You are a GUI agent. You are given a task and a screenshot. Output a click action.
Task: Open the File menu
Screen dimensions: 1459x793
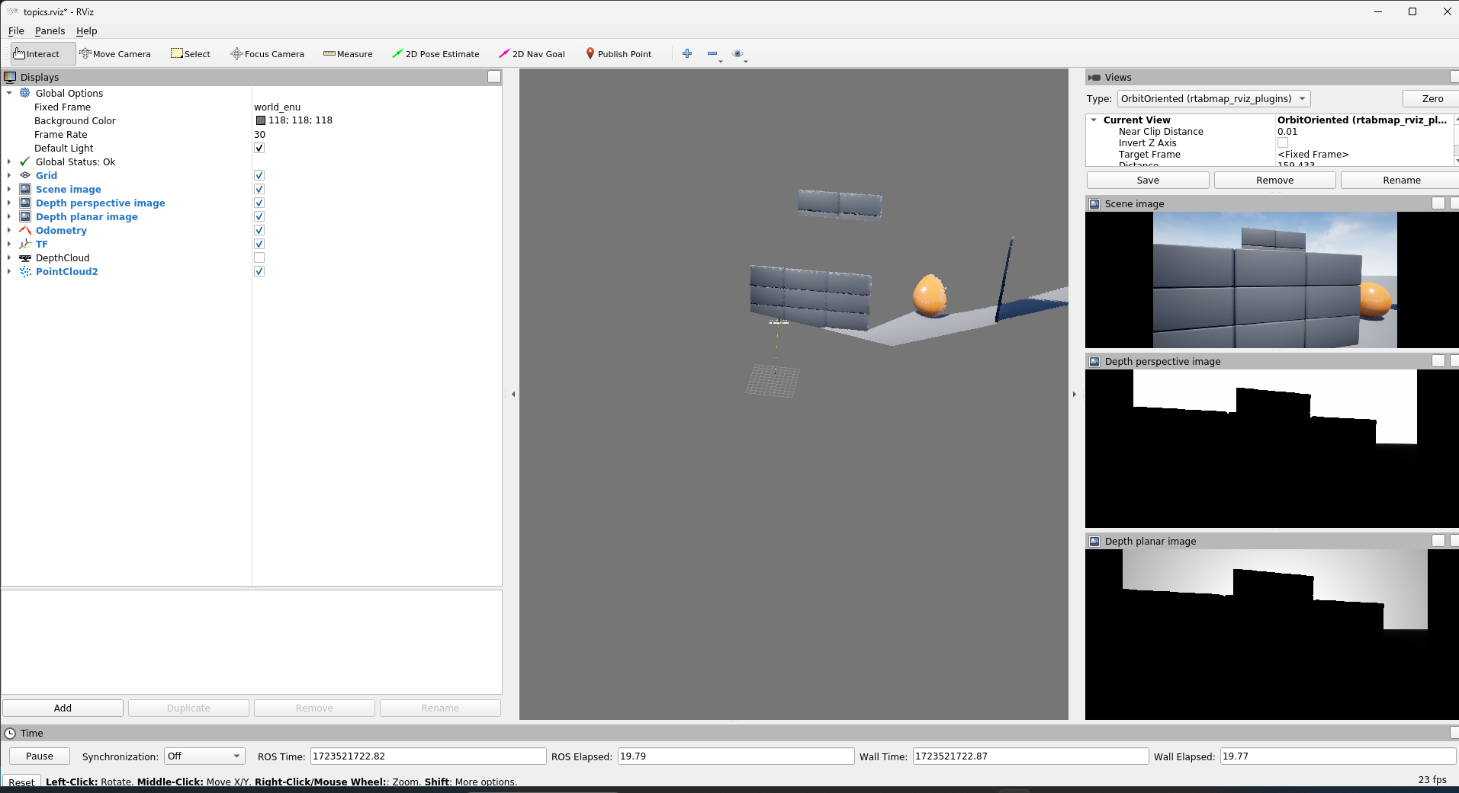(x=16, y=31)
